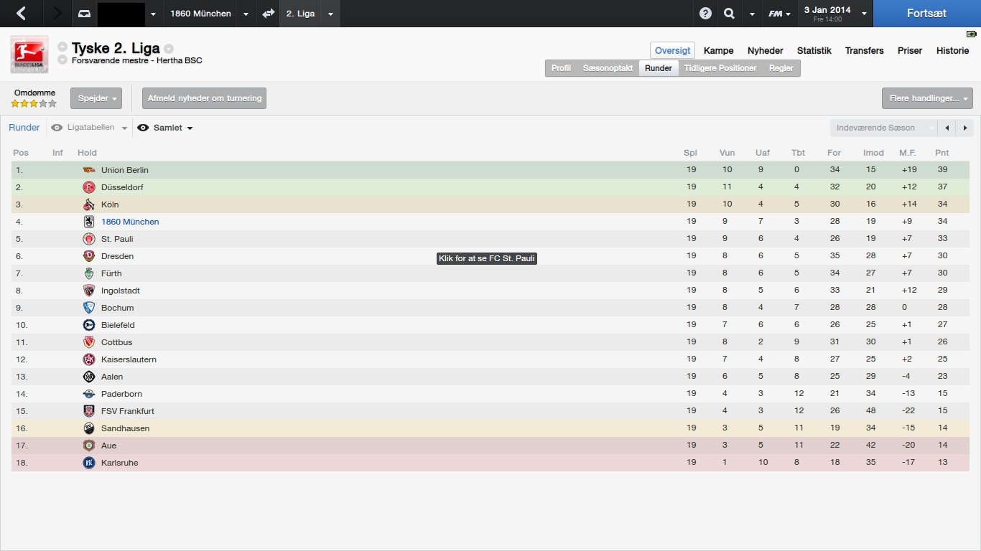Open the search magnifier icon
Image resolution: width=981 pixels, height=551 pixels.
coord(730,14)
